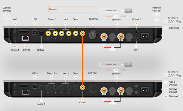Open top DEVIALET 220 Pro model dropdown
183x111 pixels.
166,21
